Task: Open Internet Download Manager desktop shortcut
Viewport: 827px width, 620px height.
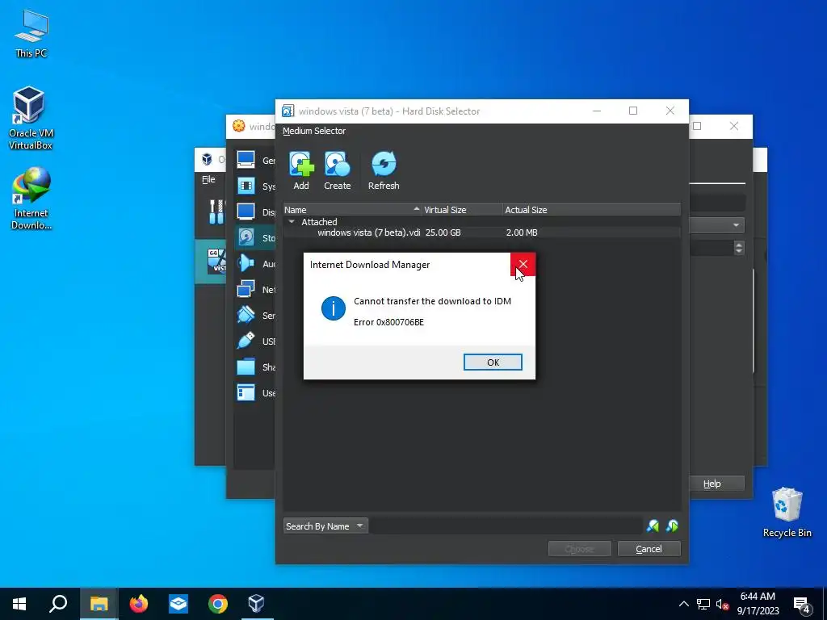Action: click(31, 199)
